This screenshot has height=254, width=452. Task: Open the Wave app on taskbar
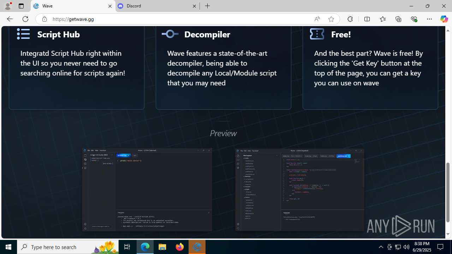coord(197,247)
